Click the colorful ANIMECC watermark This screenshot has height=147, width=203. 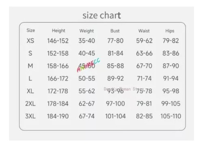[x=89, y=65]
